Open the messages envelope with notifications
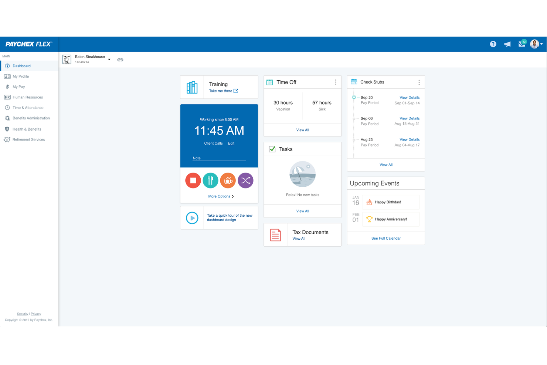 522,44
